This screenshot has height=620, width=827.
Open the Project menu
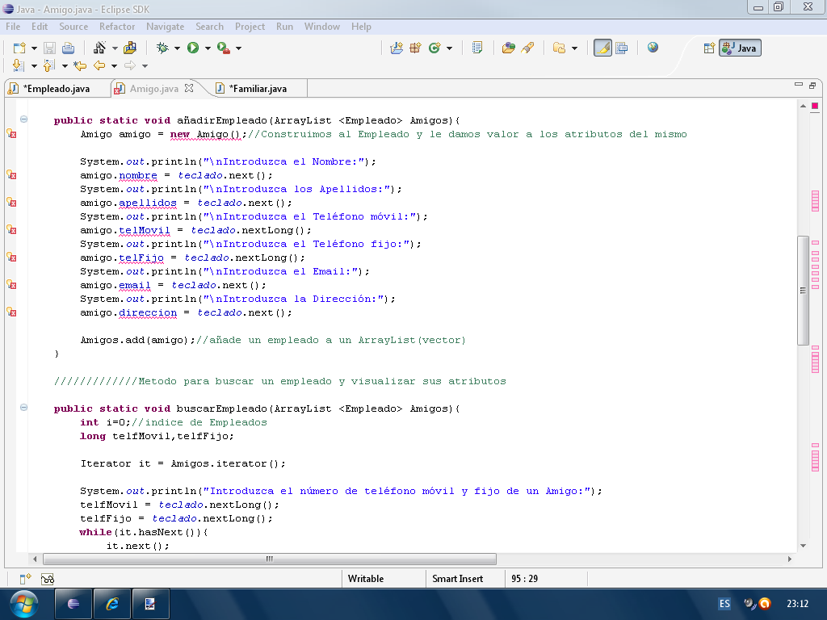pos(250,27)
